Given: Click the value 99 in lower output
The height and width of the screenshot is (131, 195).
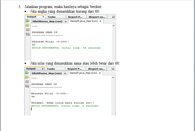Looking at the screenshot, I should click(x=33, y=97).
